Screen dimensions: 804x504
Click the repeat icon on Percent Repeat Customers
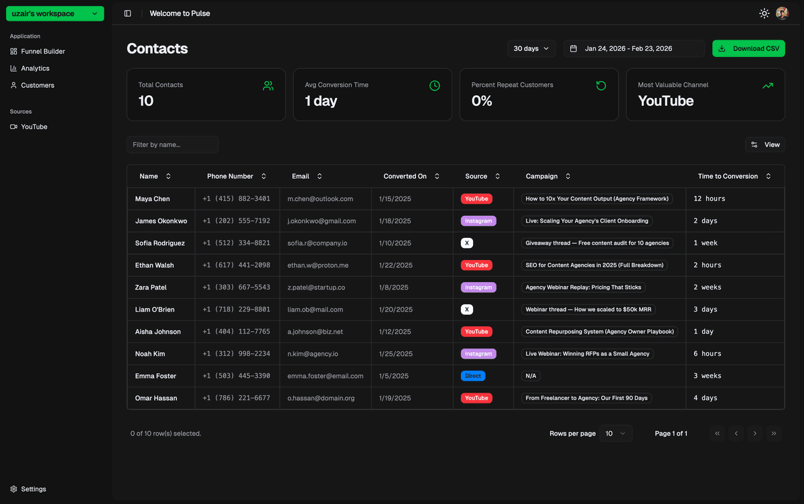(601, 86)
